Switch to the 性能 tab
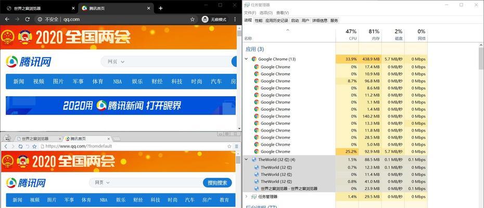The height and width of the screenshot is (208, 484). [x=258, y=20]
